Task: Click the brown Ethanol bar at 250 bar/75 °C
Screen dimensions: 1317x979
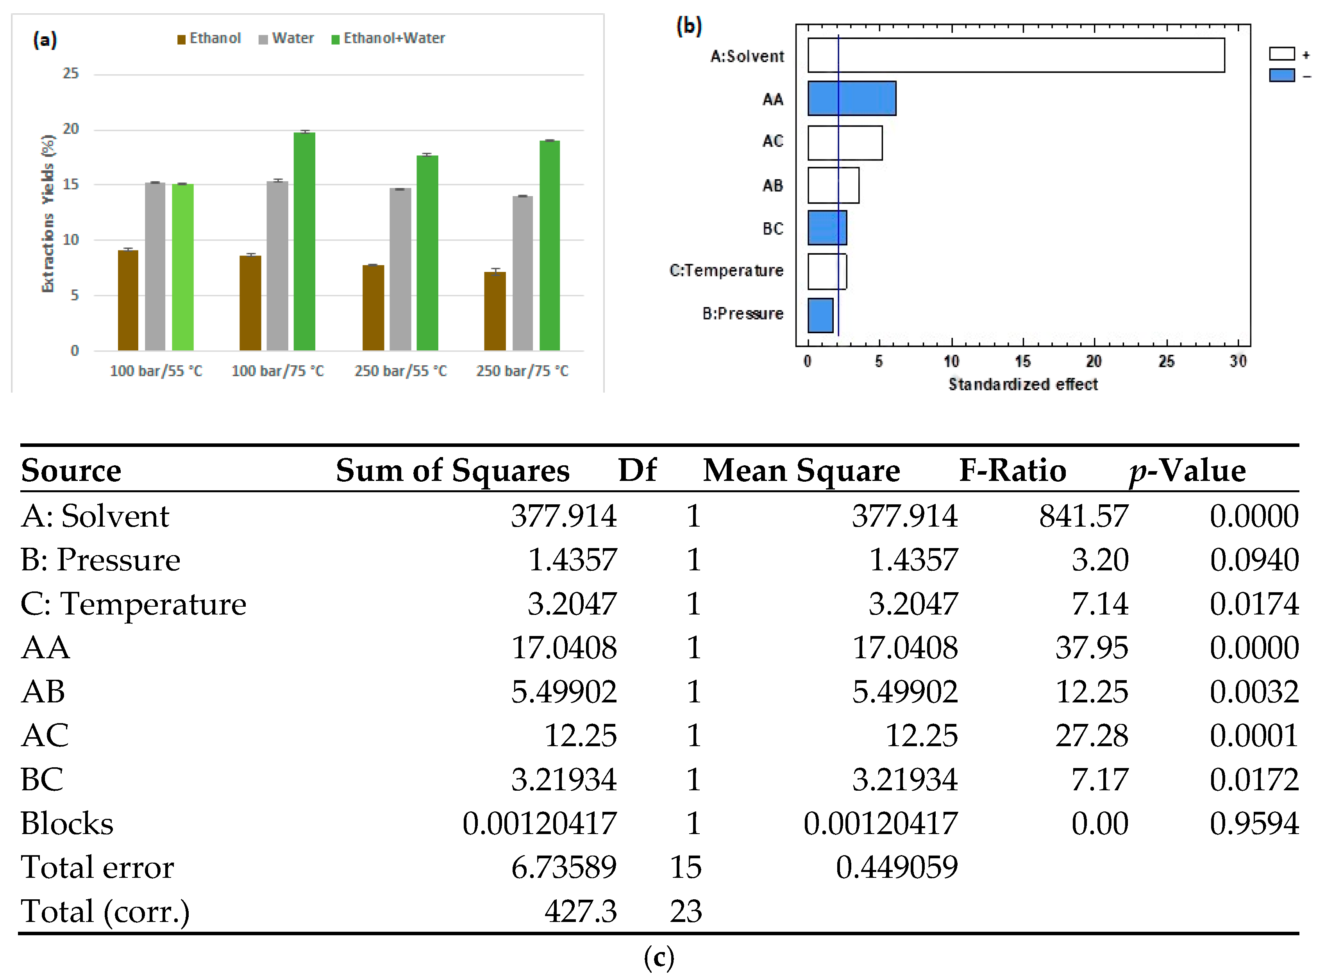Action: tap(495, 311)
